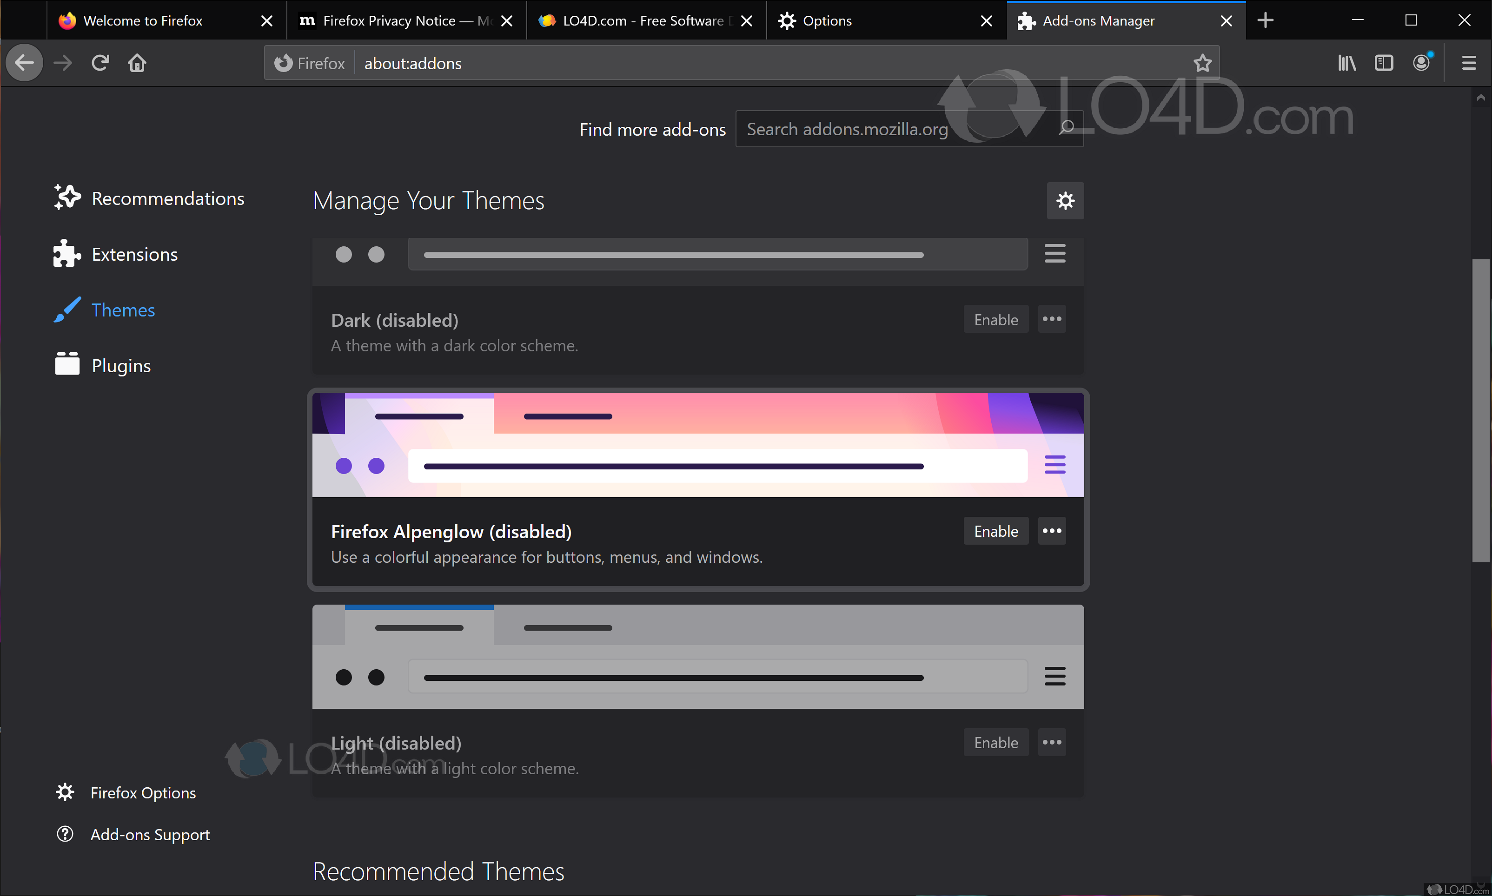This screenshot has width=1492, height=896.
Task: Open the Dark theme more-options menu
Action: click(x=1051, y=319)
